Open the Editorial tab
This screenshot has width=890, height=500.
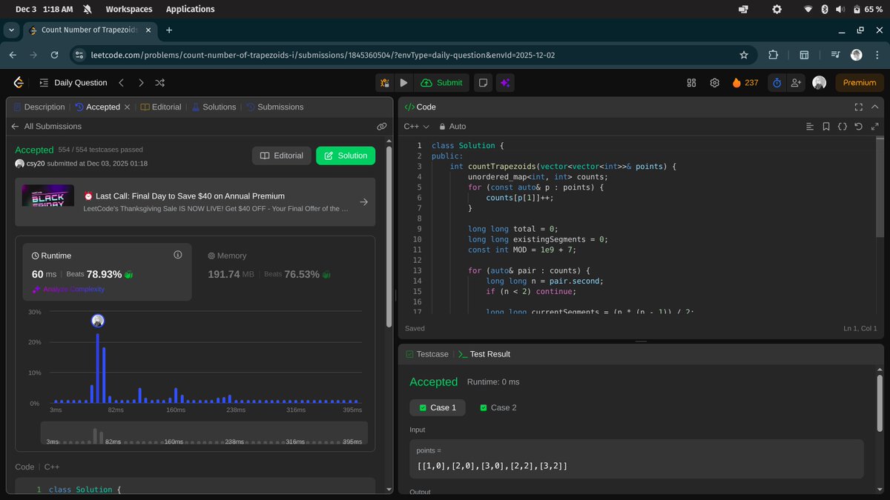pyautogui.click(x=161, y=107)
